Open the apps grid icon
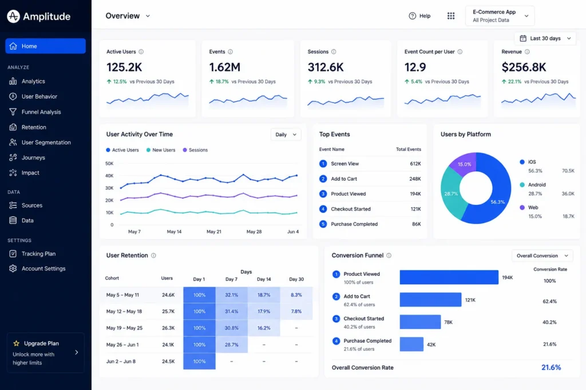Viewport: 586px width, 390px height. pyautogui.click(x=451, y=15)
